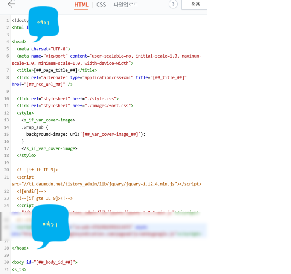This screenshot has width=291, height=274.
Task: Click the <!--[if lt IE 9]> comment
Action: pyautogui.click(x=37, y=170)
